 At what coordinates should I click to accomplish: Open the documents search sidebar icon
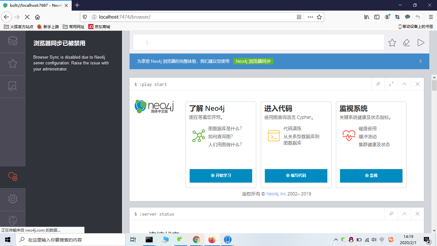tap(13, 86)
